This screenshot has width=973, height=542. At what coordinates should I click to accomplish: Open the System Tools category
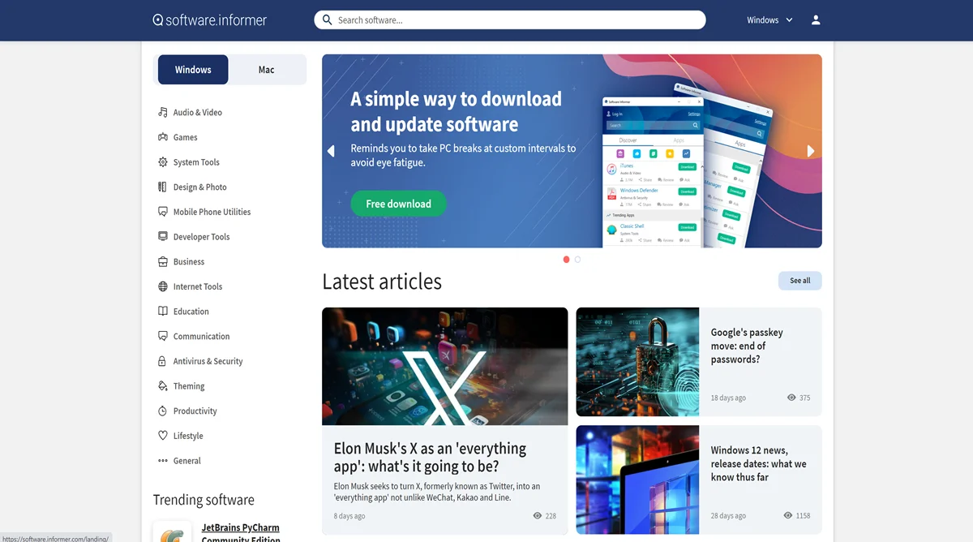point(196,162)
